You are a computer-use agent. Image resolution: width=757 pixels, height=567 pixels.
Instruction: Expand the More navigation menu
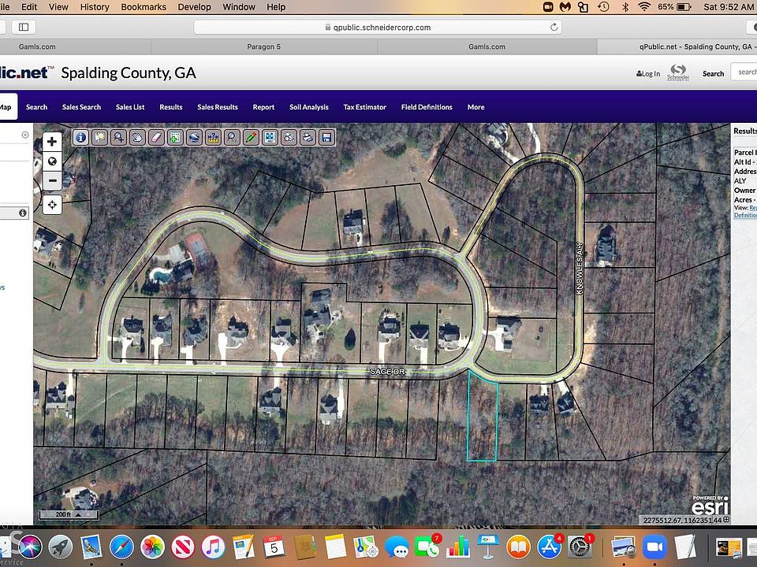coord(476,107)
